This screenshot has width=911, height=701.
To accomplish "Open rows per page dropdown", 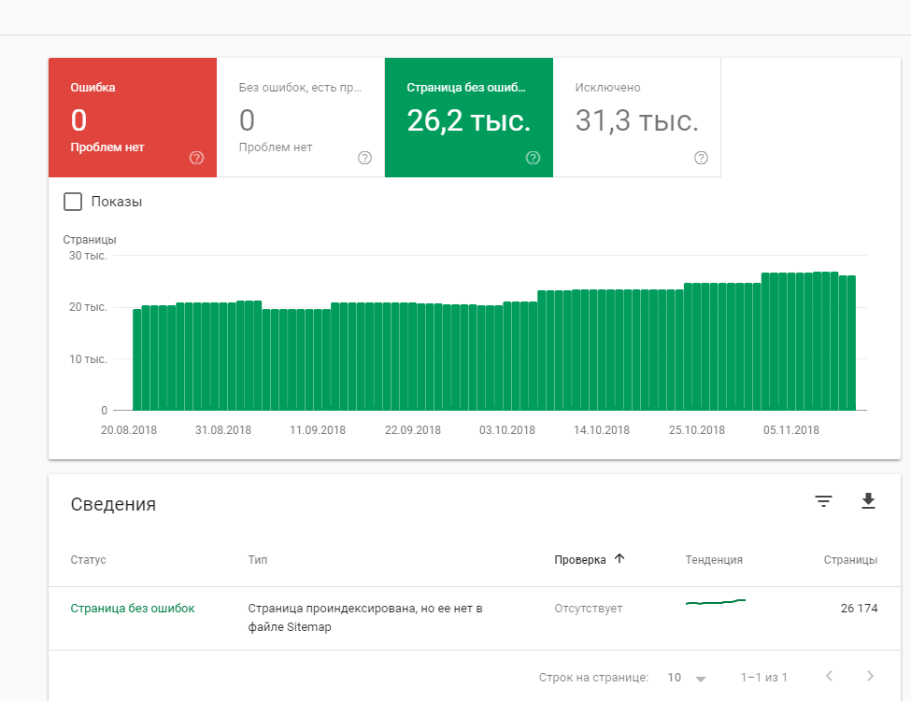I will click(687, 678).
